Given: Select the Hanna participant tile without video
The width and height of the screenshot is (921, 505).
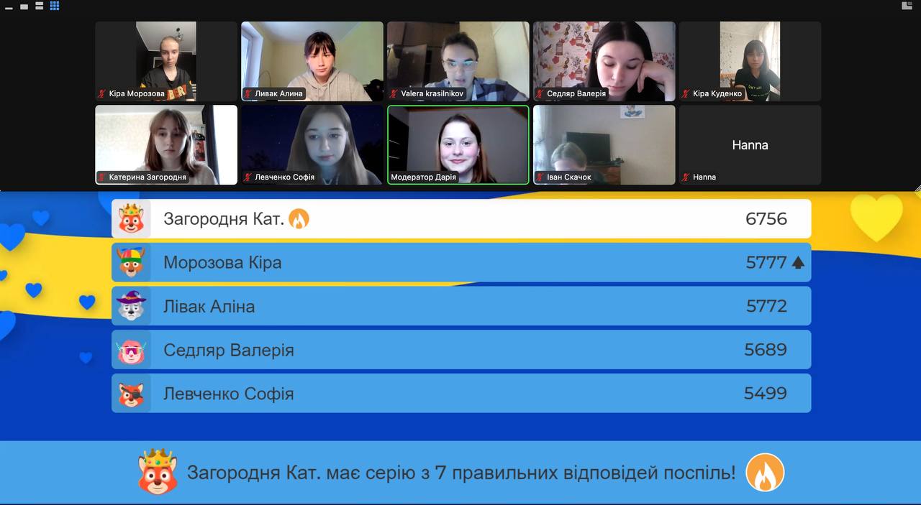Looking at the screenshot, I should pyautogui.click(x=750, y=145).
